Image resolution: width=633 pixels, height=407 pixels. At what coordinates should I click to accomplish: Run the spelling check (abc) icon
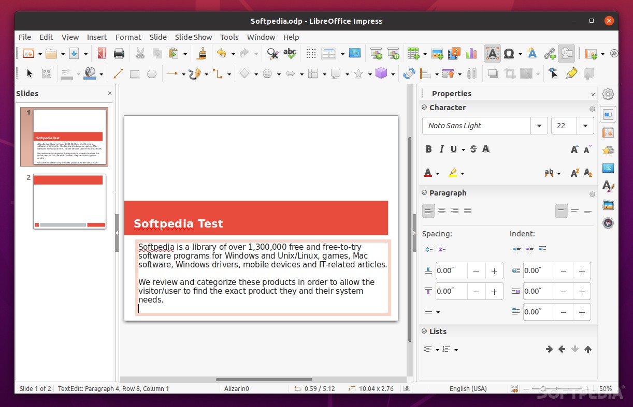pyautogui.click(x=290, y=53)
